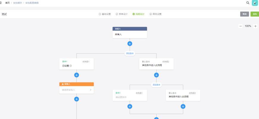Open the 默认条件 card beside the 已设置 card

pyautogui.click(x=156, y=64)
